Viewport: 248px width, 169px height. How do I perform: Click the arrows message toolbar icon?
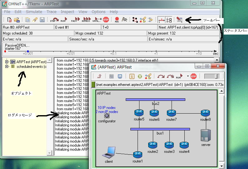point(150,20)
